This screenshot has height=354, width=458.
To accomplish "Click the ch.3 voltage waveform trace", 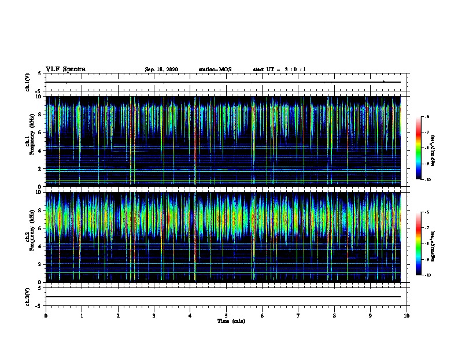I will pos(223,297).
